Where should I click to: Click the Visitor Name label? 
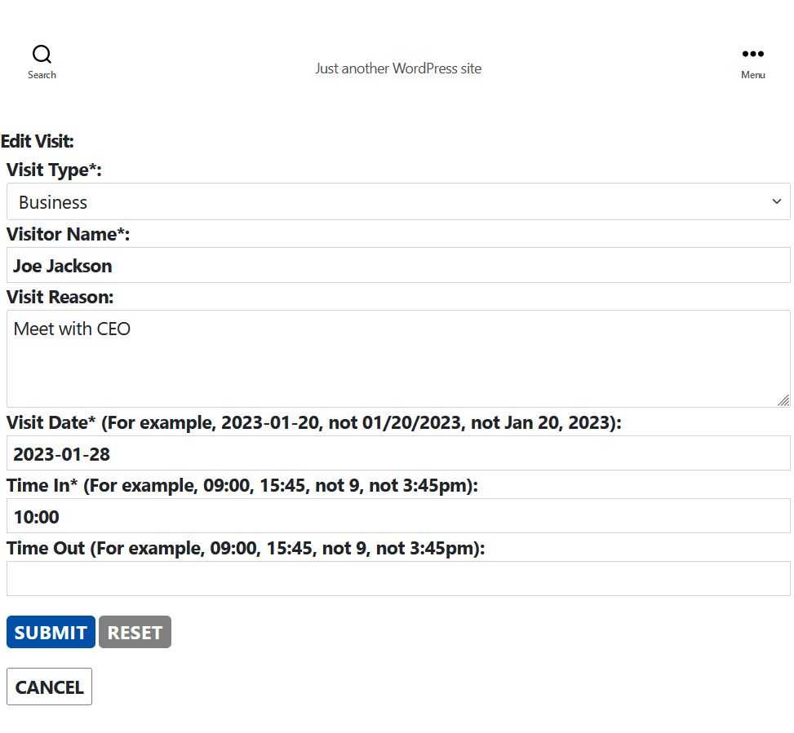68,234
